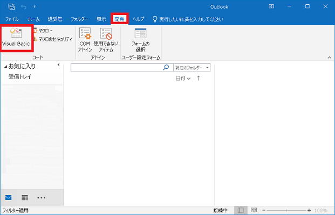The height and width of the screenshot is (215, 335).
Task: Adjust the zoom slider
Action: [x=286, y=210]
